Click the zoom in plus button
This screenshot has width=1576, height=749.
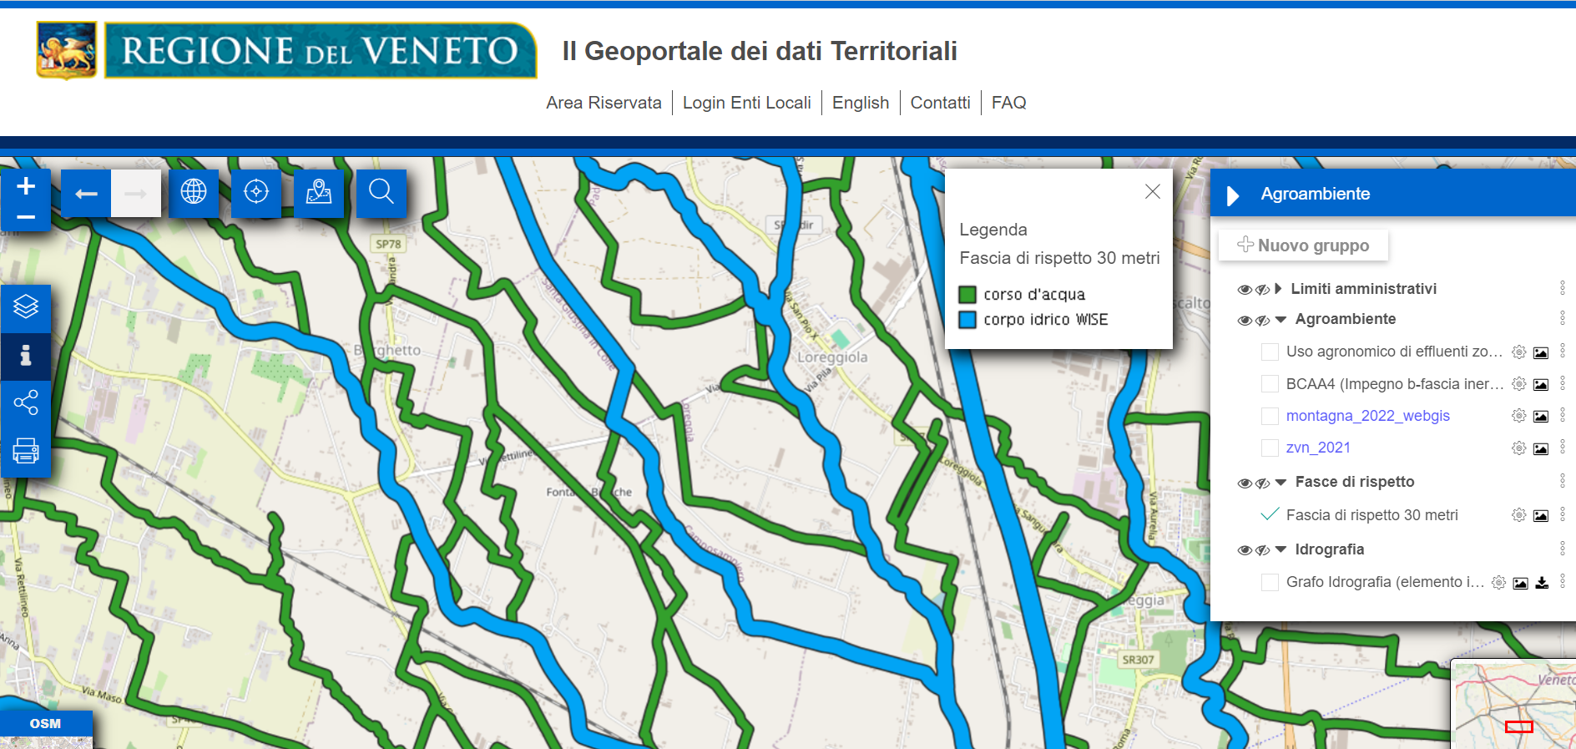[x=26, y=186]
